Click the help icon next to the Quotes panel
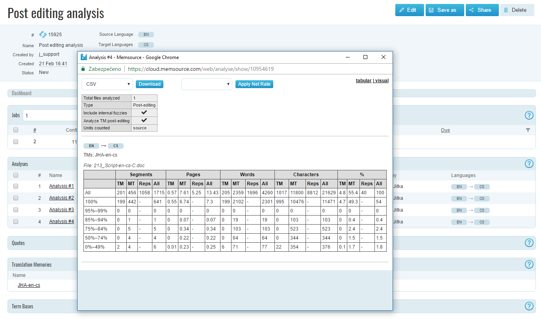The height and width of the screenshot is (319, 541). 529,243
